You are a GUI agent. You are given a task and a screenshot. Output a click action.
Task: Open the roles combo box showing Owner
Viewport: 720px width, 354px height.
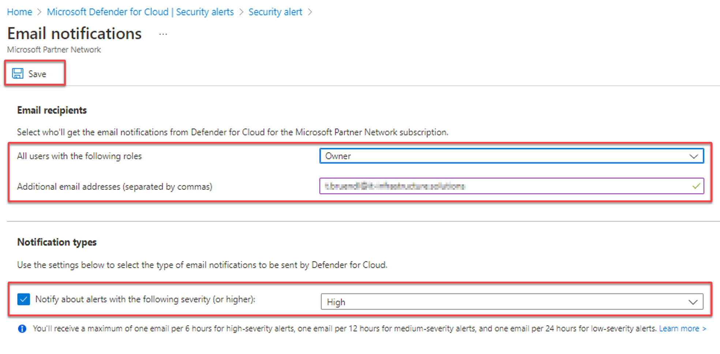pos(511,156)
